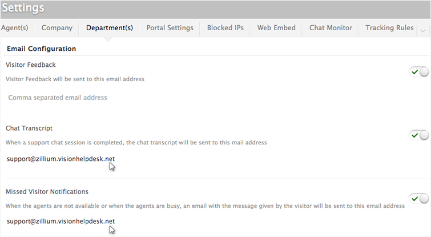Screen dimensions: 431x237
Task: Click the Missed Visitor Notifications label
Action: click(x=47, y=191)
